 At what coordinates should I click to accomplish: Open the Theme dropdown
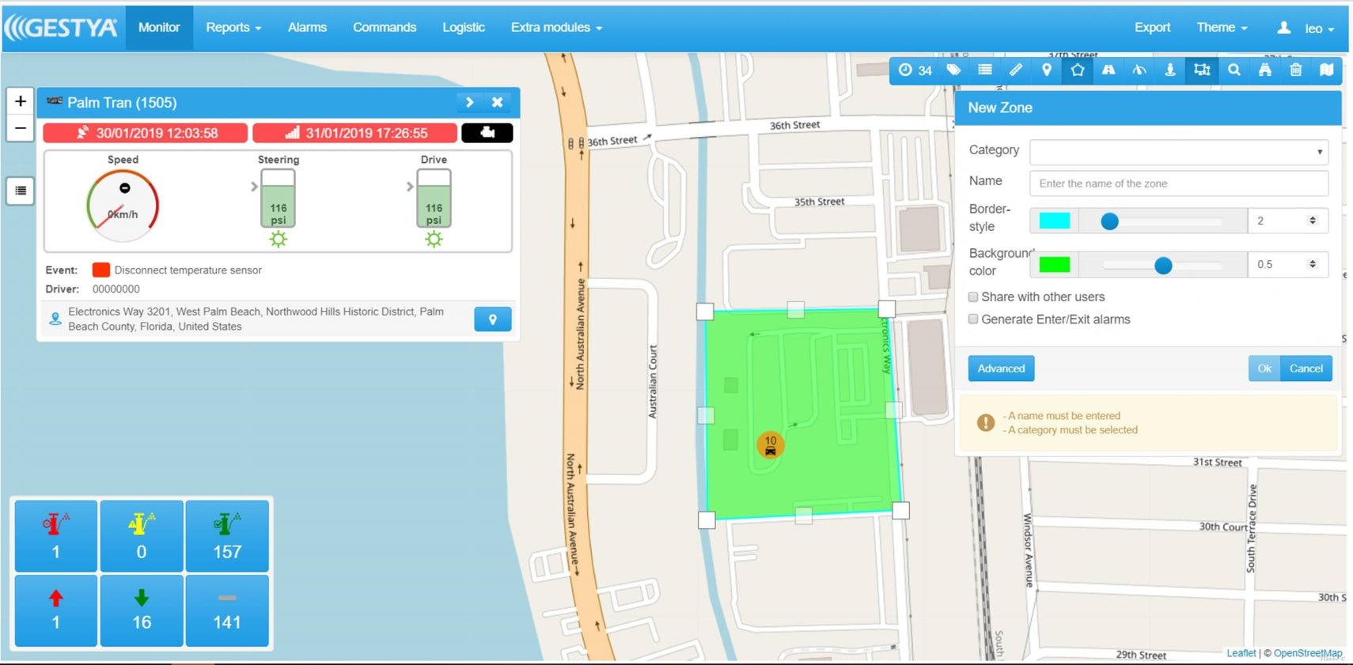click(1221, 28)
